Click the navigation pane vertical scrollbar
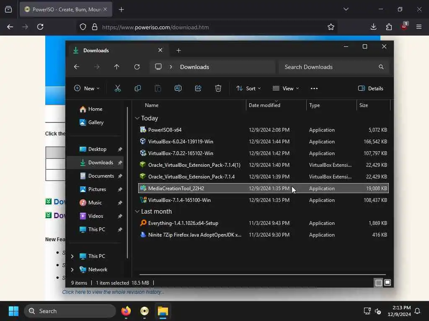Viewport: 429px width, 321px height. click(x=127, y=183)
